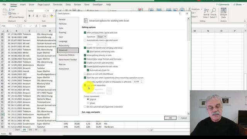Viewport: 247px width, 139px height.
Task: Click the Borders icon in Font group
Action: pos(44,16)
